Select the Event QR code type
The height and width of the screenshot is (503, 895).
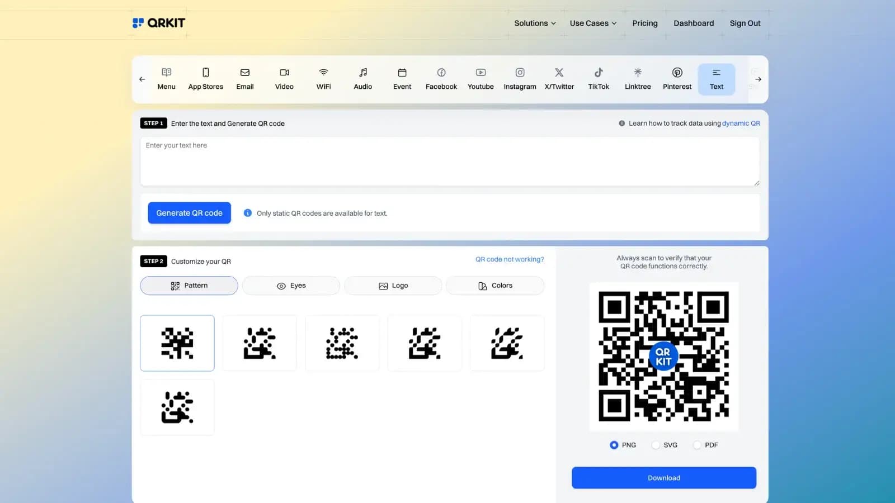coord(402,78)
